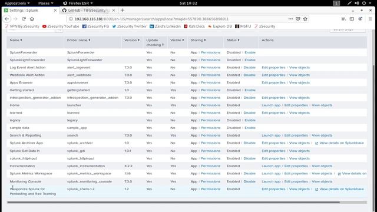Disable the Webhook Alert Action app
This screenshot has height=212, width=377.
250,75
